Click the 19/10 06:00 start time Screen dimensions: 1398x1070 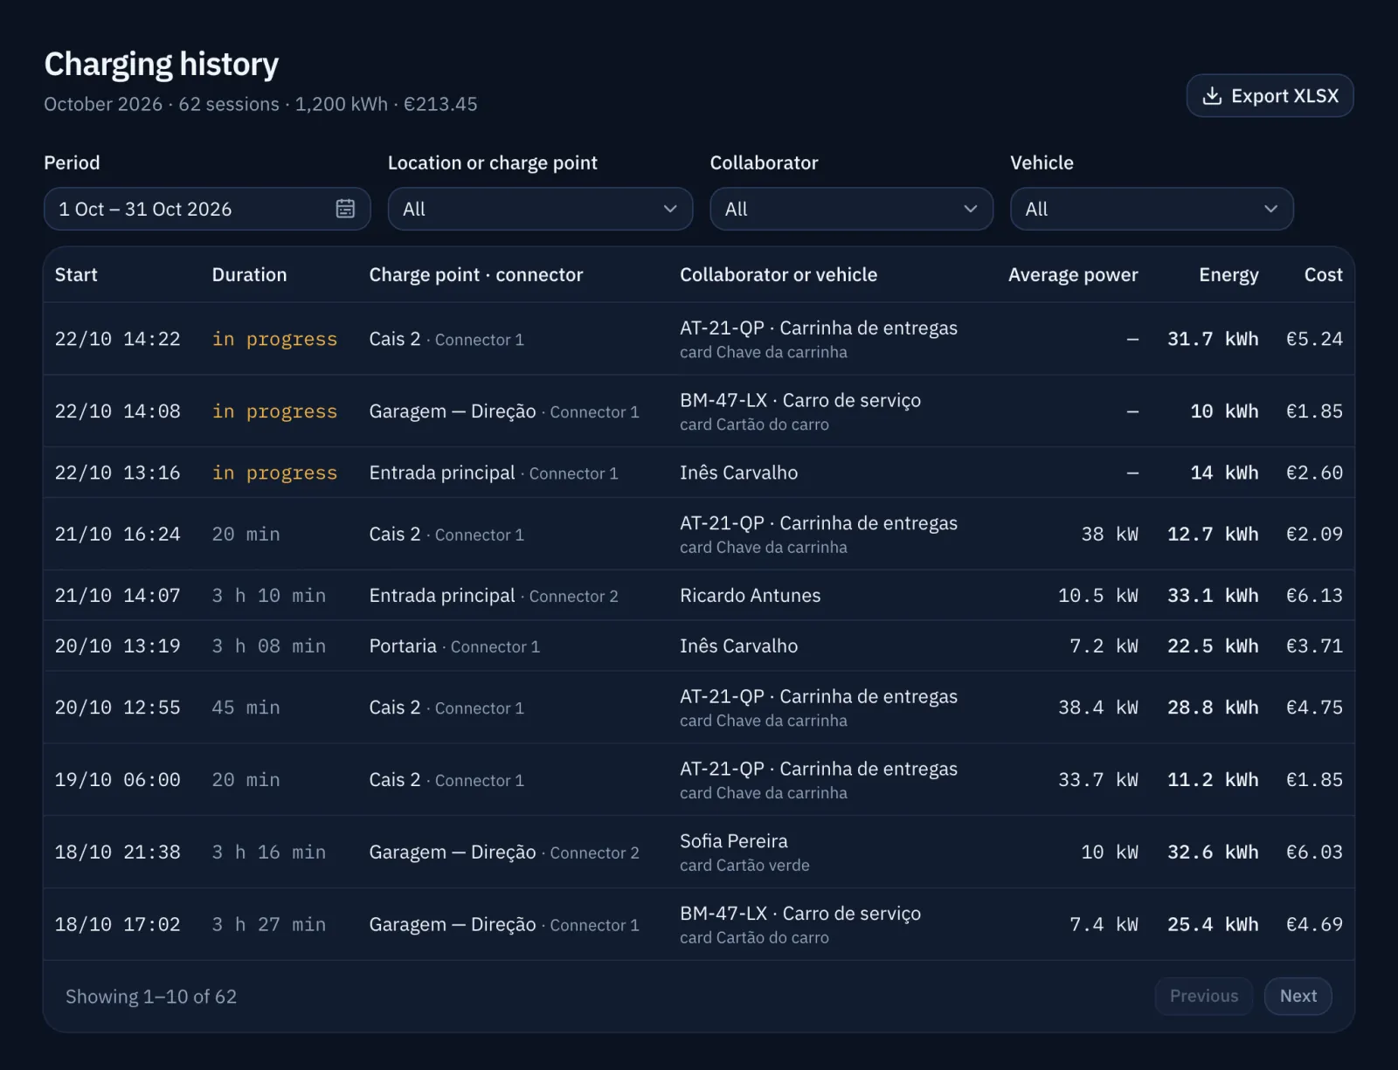[x=117, y=780]
